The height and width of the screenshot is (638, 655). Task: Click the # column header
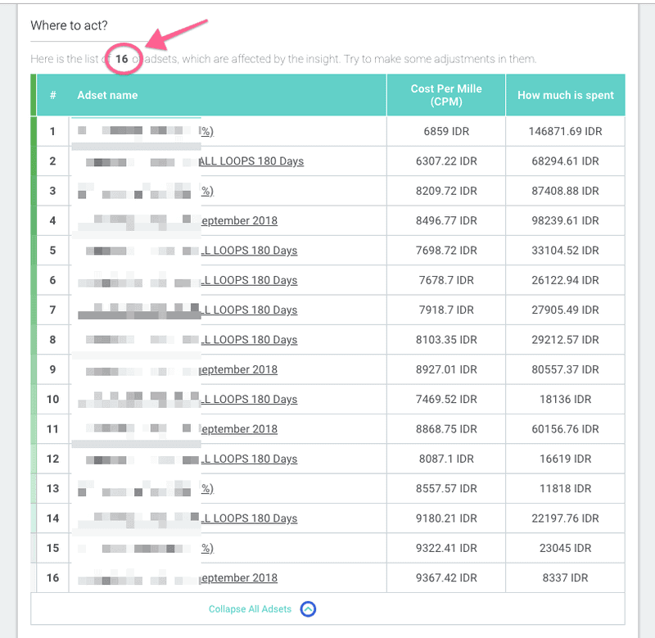click(53, 95)
